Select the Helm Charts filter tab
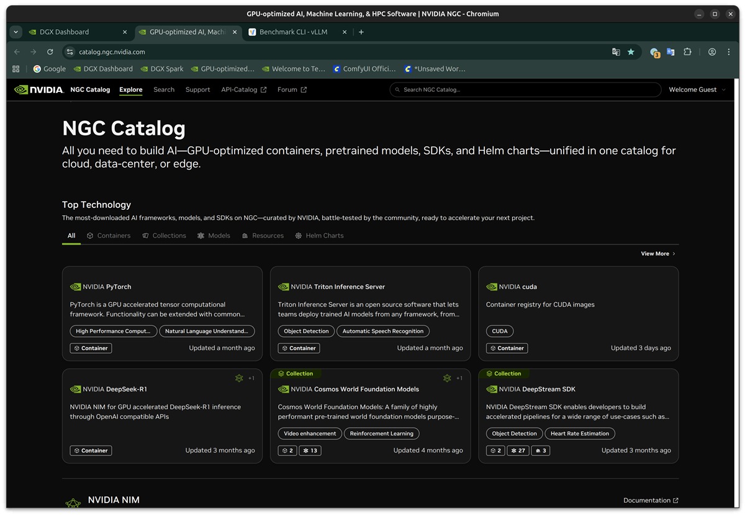Viewport: 745px width, 515px height. (x=319, y=236)
